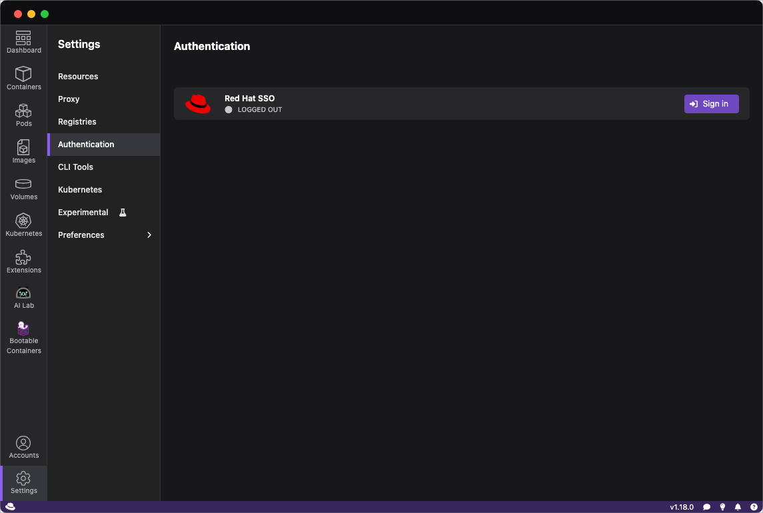Click the help question mark icon
Image resolution: width=763 pixels, height=513 pixels.
point(754,507)
